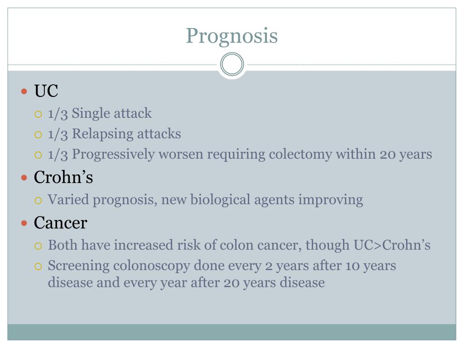Click the hollow bullet before Varied prognosis
This screenshot has height=348, width=464.
(39, 200)
